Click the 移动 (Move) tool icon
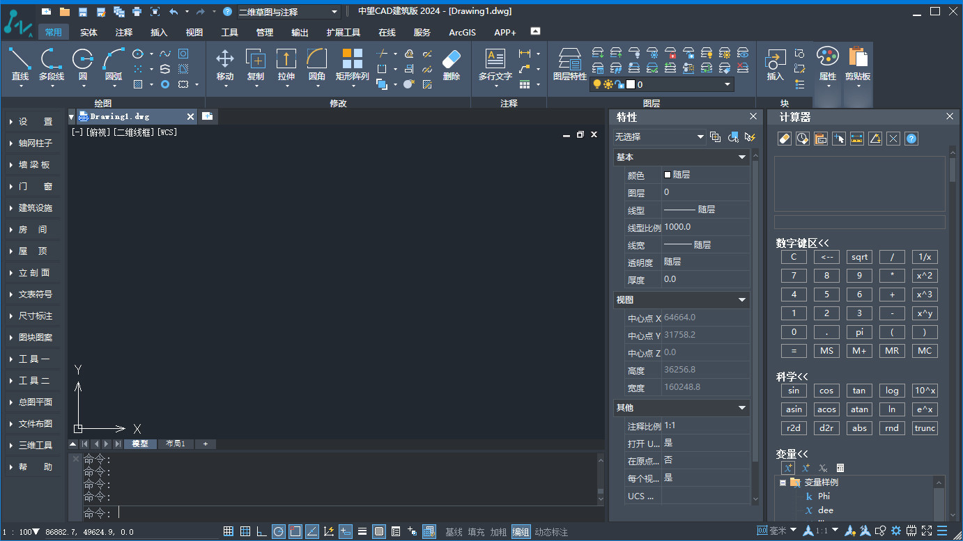The height and width of the screenshot is (541, 963). pos(224,61)
